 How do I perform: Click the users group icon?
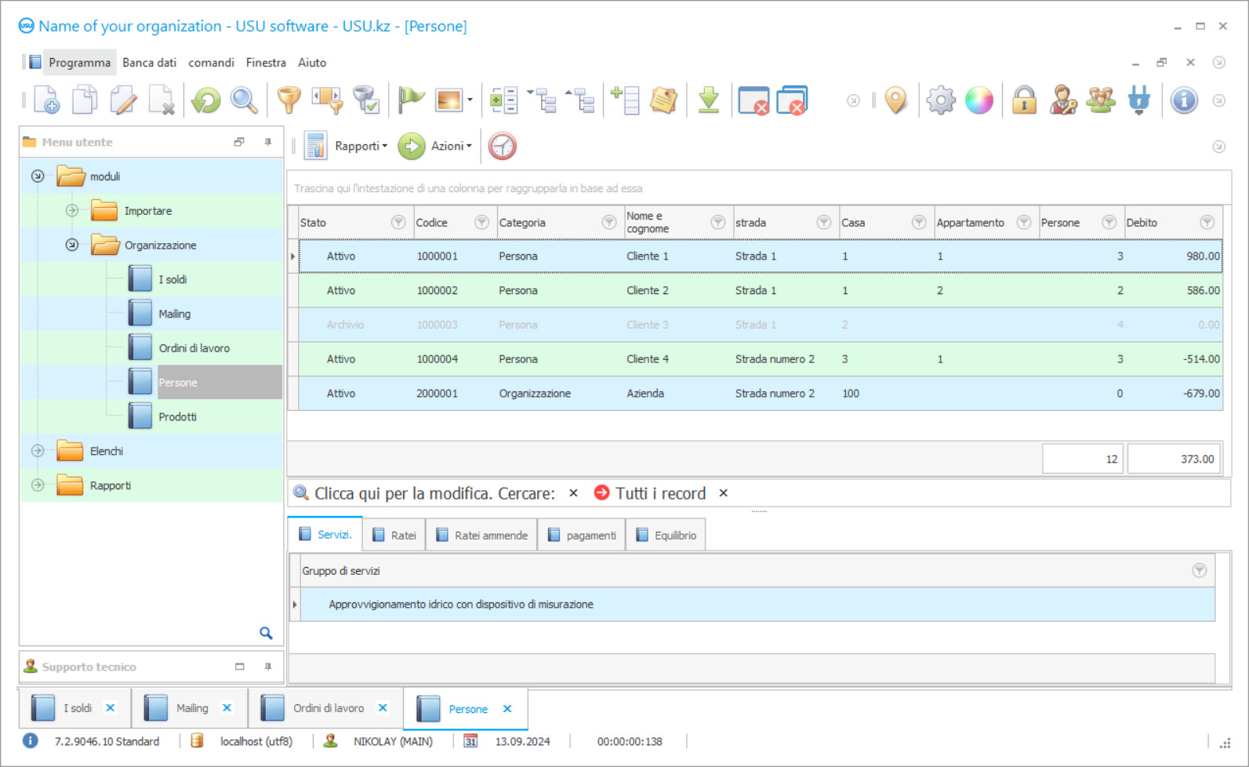1101,100
